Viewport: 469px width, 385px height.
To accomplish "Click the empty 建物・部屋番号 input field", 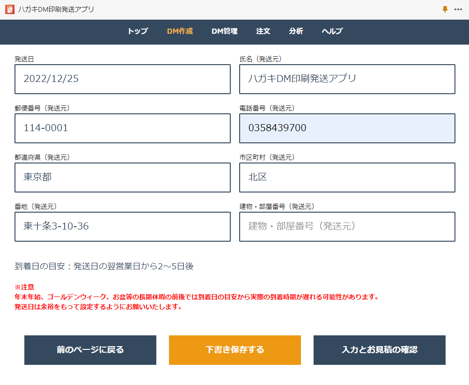I will [347, 227].
